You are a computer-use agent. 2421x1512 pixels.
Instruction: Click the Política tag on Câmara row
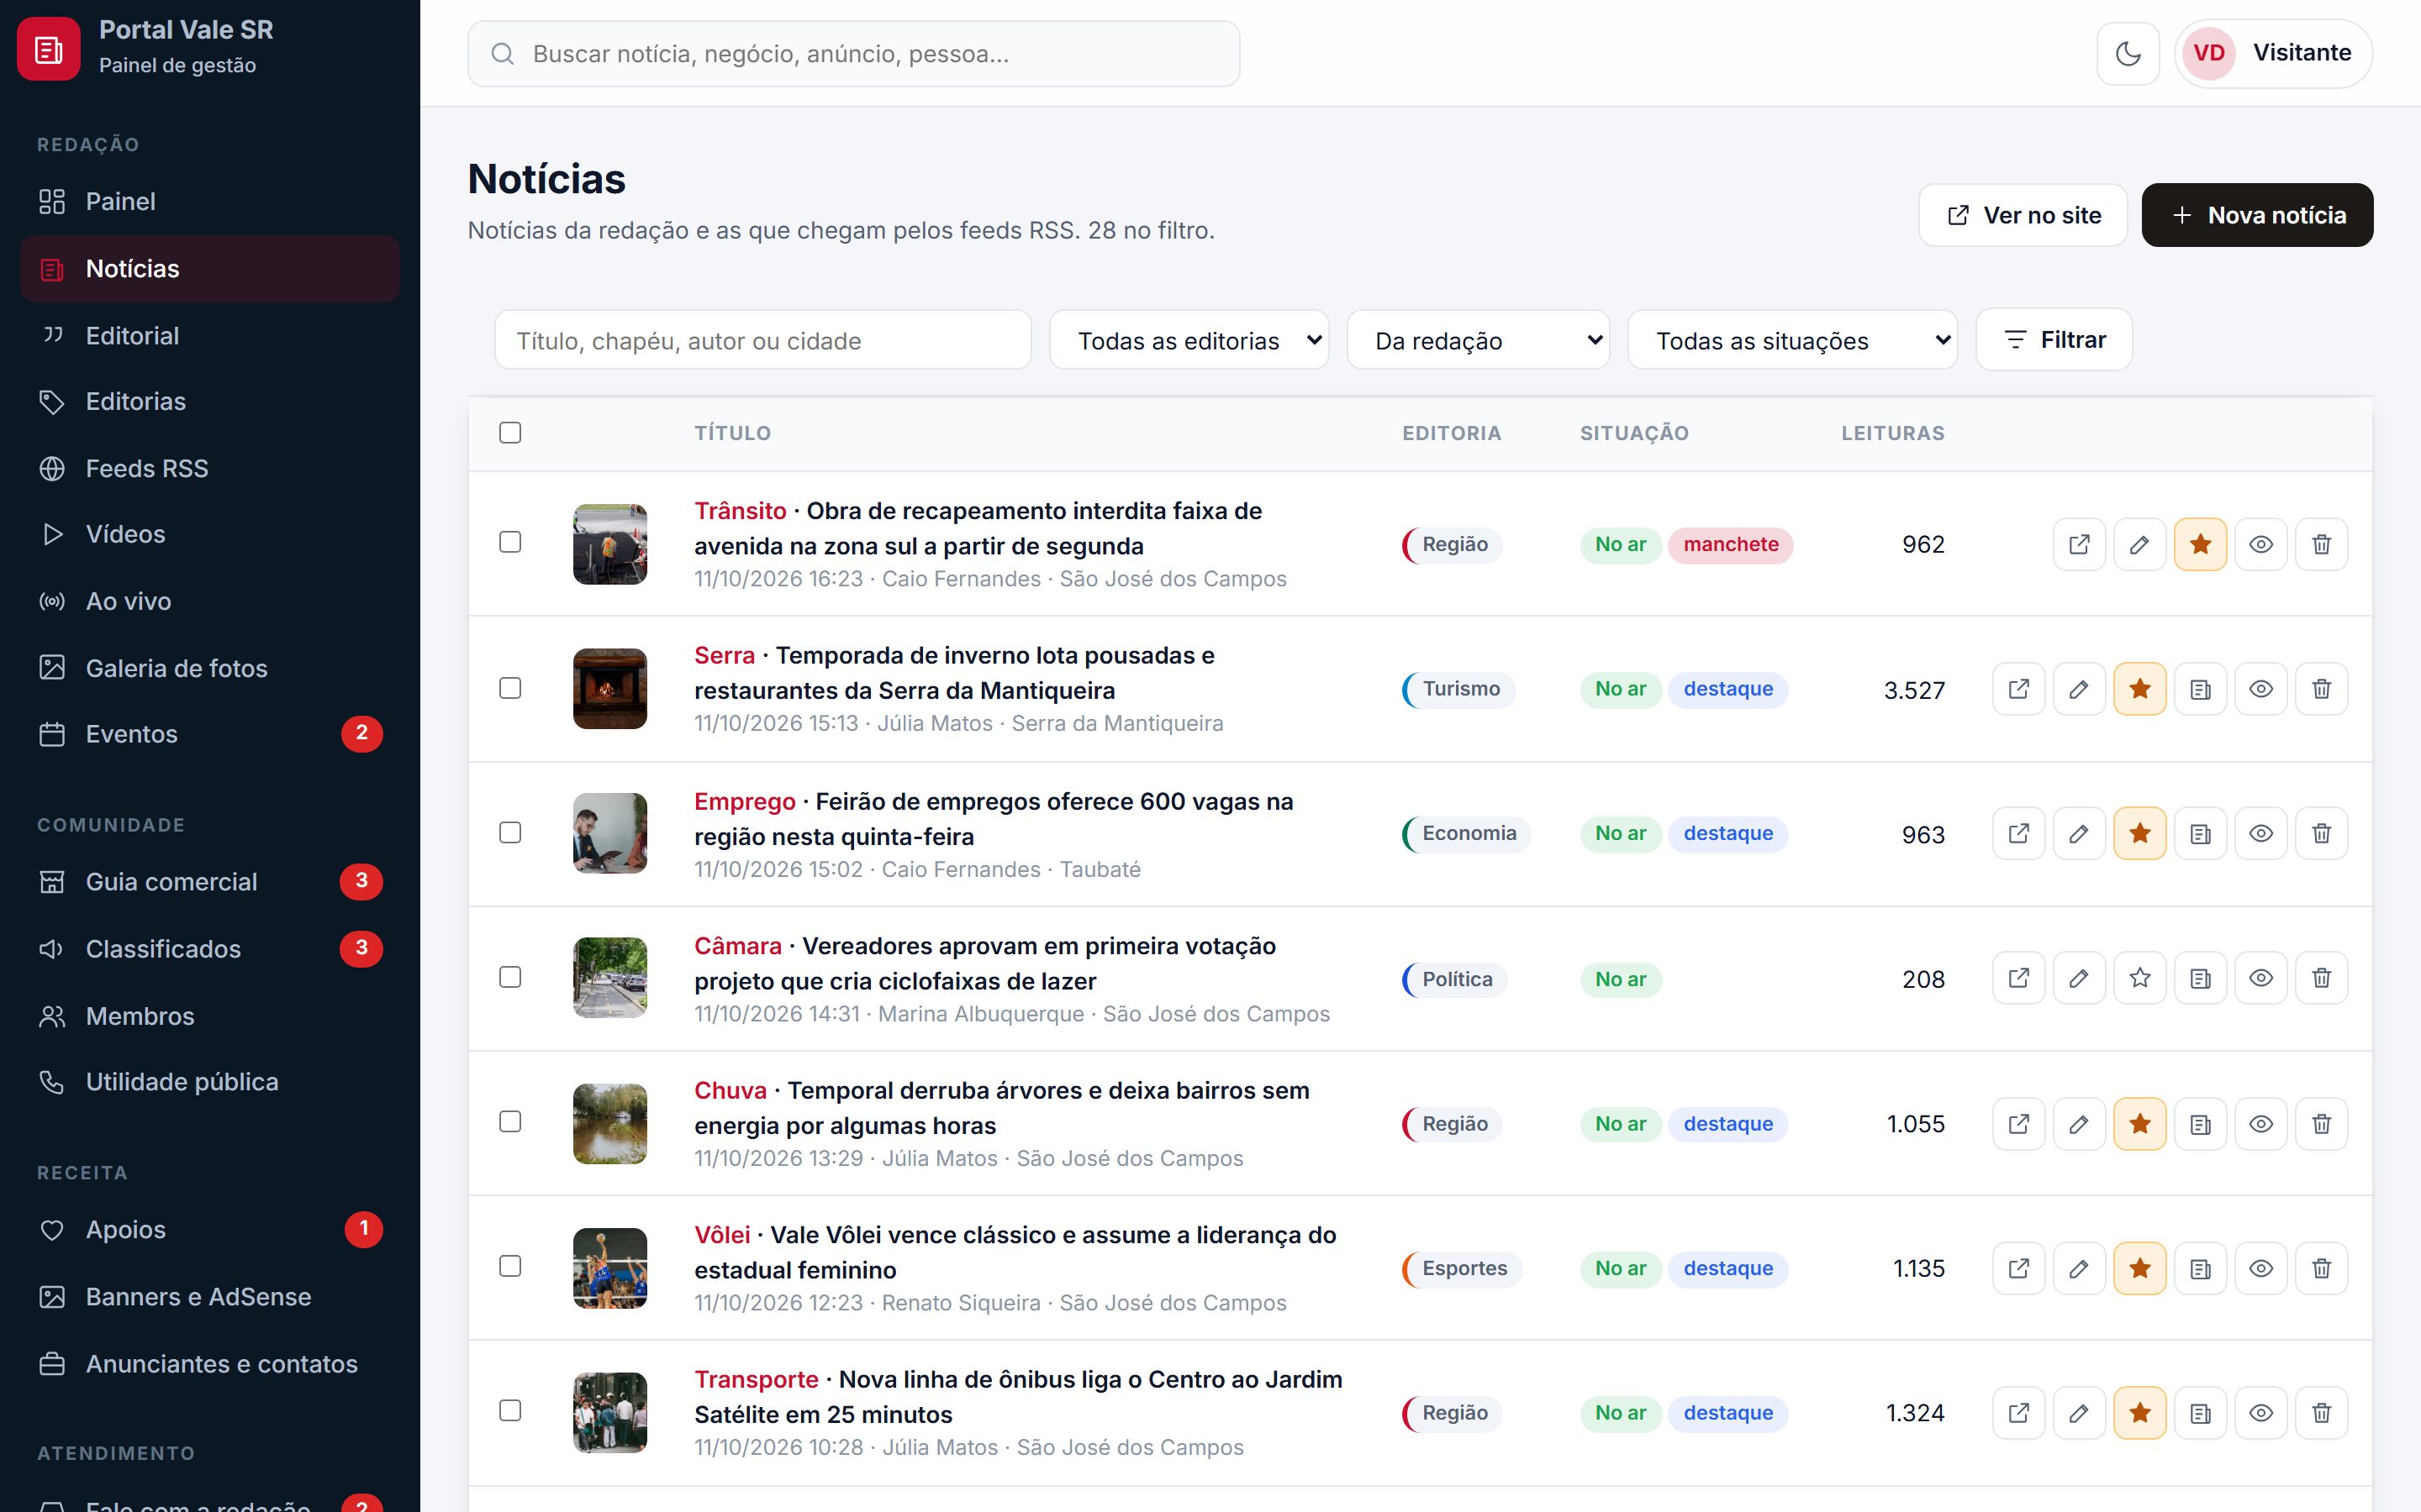[x=1454, y=979]
